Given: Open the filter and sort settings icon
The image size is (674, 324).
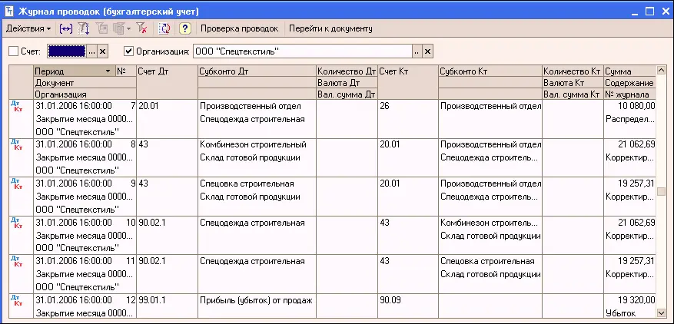Looking at the screenshot, I should click(84, 28).
